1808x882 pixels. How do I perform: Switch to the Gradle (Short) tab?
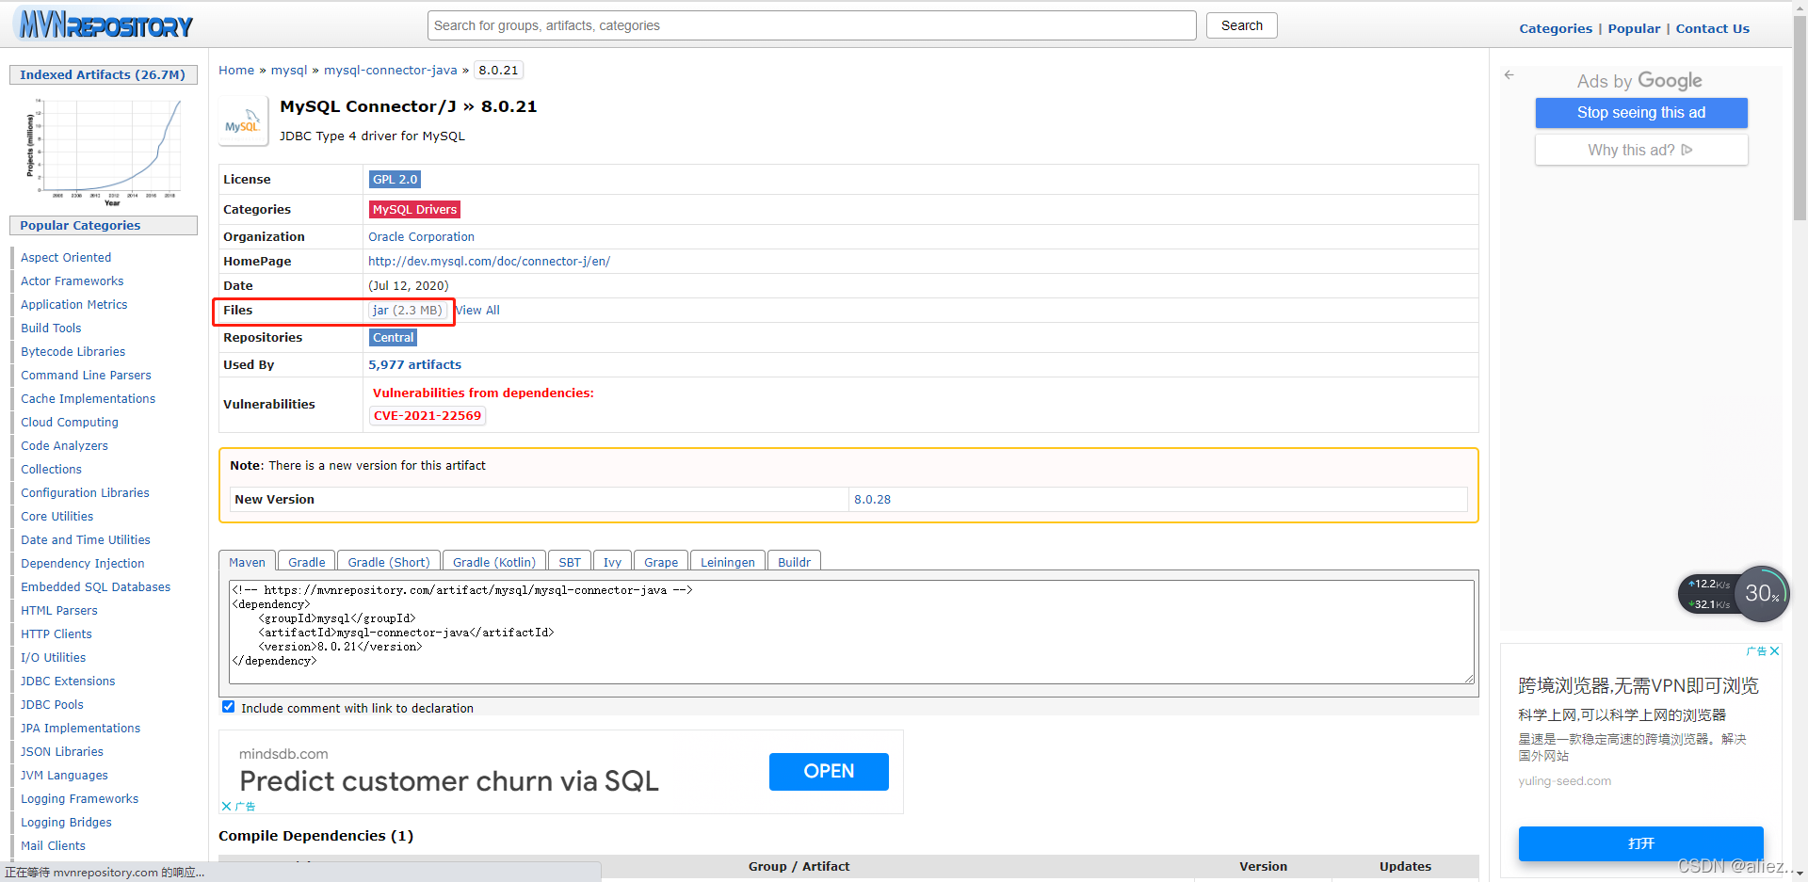point(388,561)
